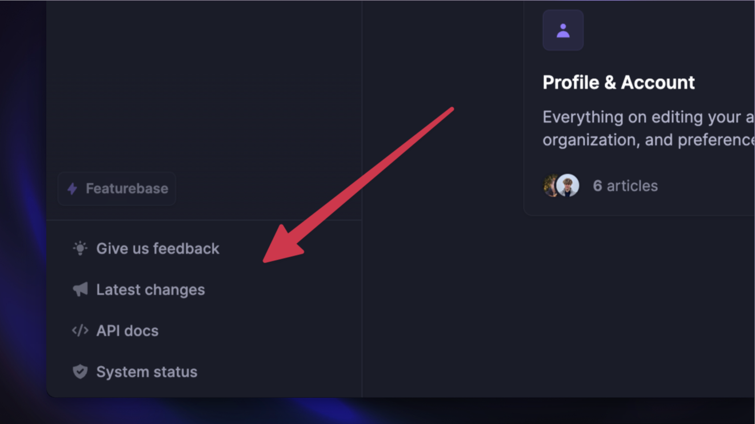Click the lightbulb icon beside Give us feedback
This screenshot has width=755, height=424.
click(79, 248)
